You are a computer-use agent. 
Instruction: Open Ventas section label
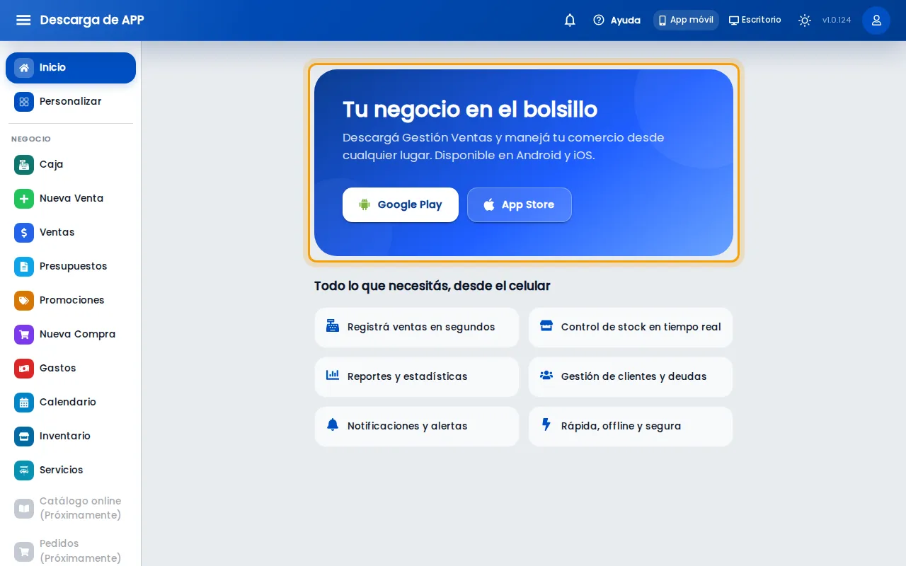coord(57,233)
